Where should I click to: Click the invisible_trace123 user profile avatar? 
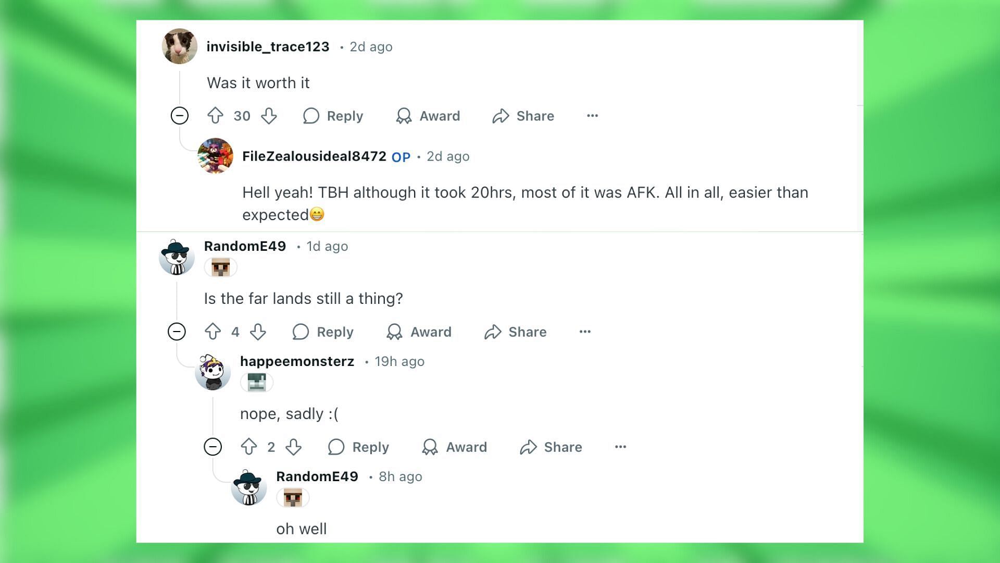tap(178, 46)
